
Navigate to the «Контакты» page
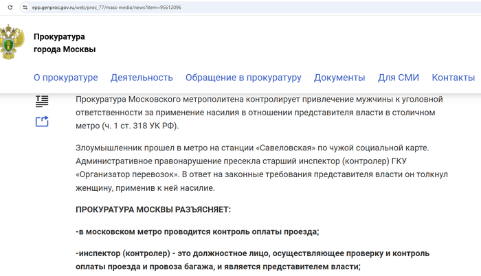[x=453, y=78]
